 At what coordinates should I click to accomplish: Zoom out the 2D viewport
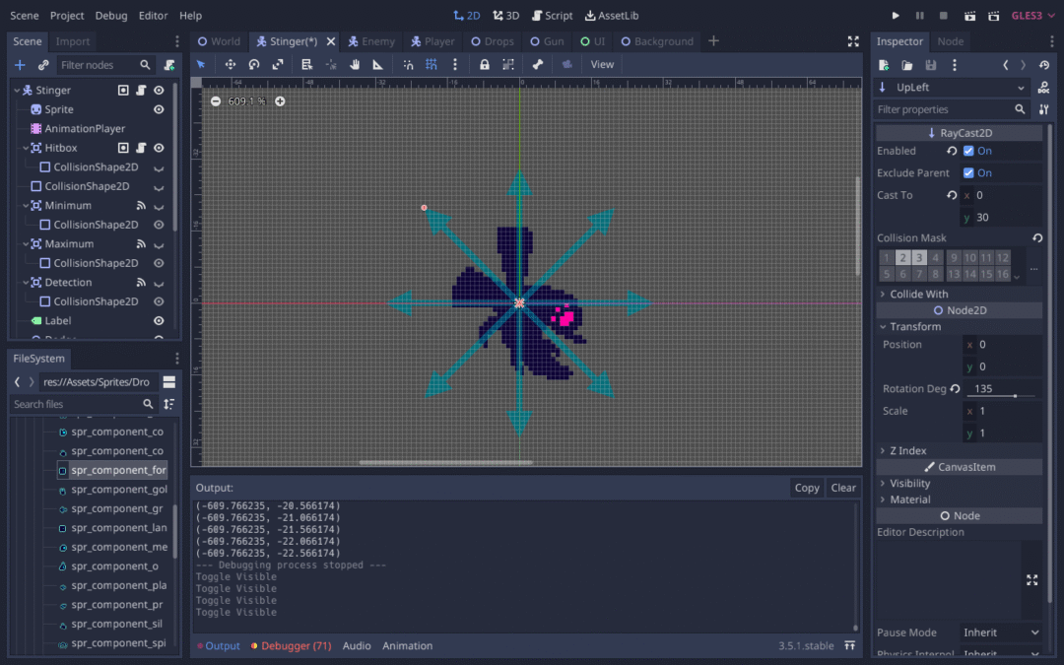point(215,101)
